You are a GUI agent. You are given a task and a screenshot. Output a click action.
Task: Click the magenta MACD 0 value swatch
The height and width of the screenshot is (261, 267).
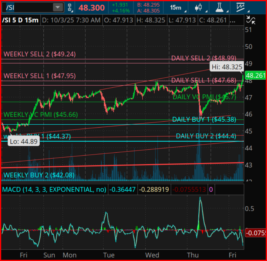[211, 189]
